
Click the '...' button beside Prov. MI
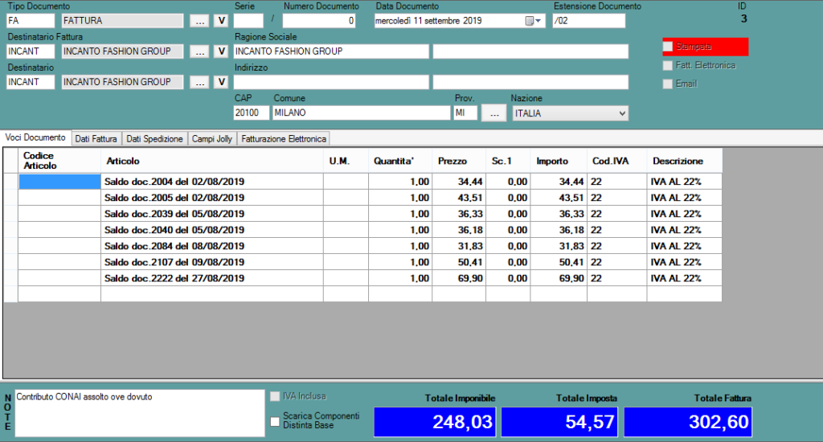click(493, 113)
